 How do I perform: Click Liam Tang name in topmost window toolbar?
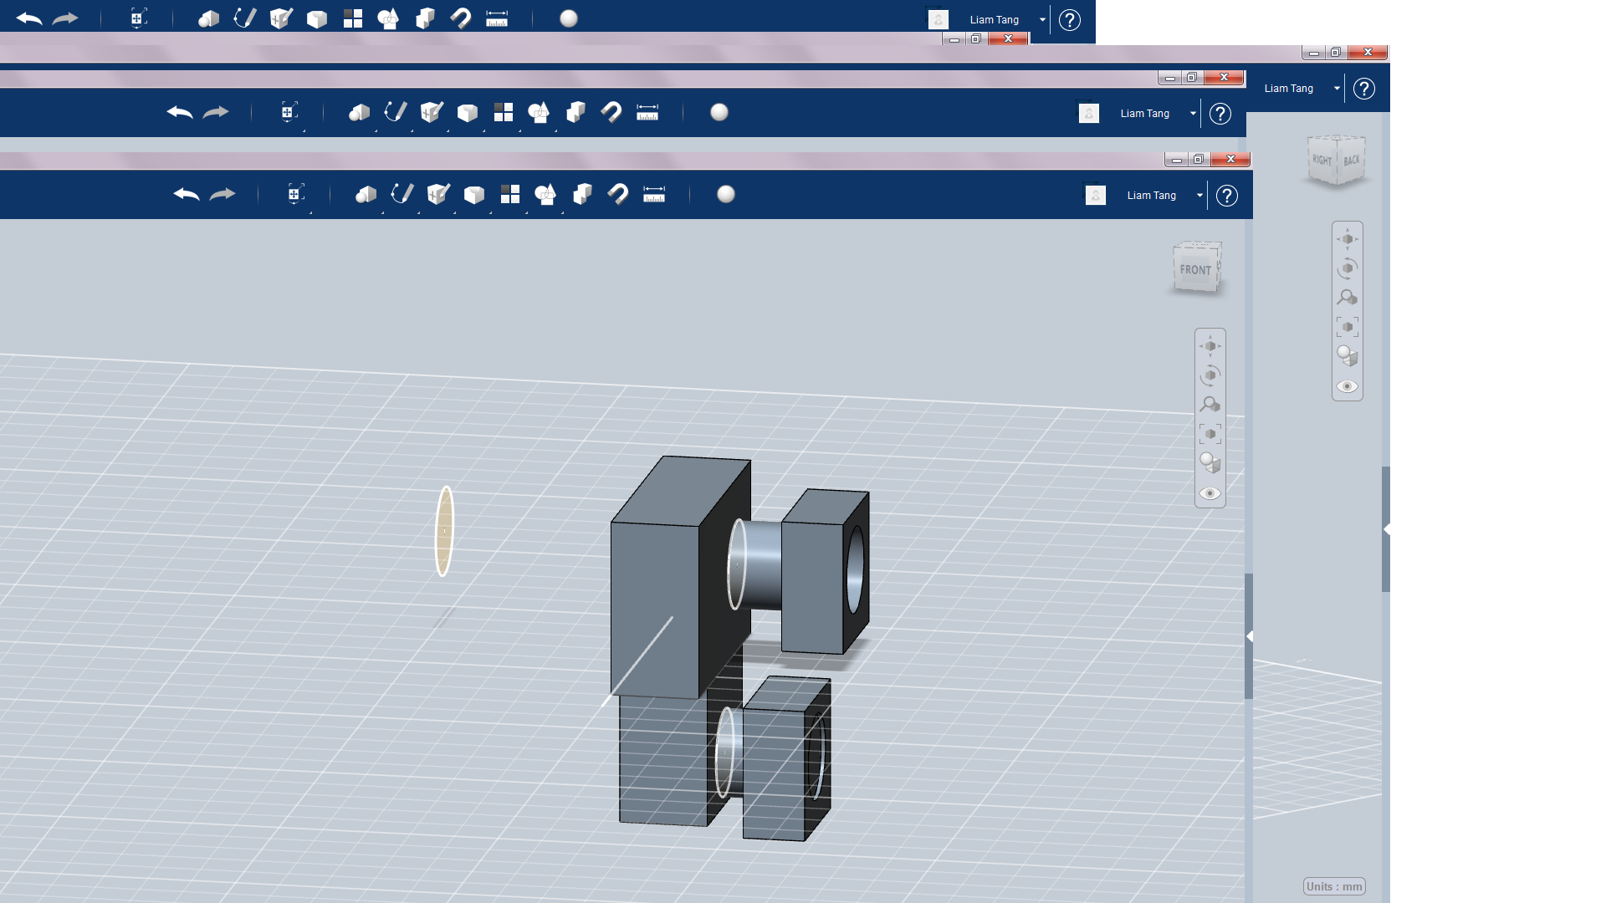[995, 20]
